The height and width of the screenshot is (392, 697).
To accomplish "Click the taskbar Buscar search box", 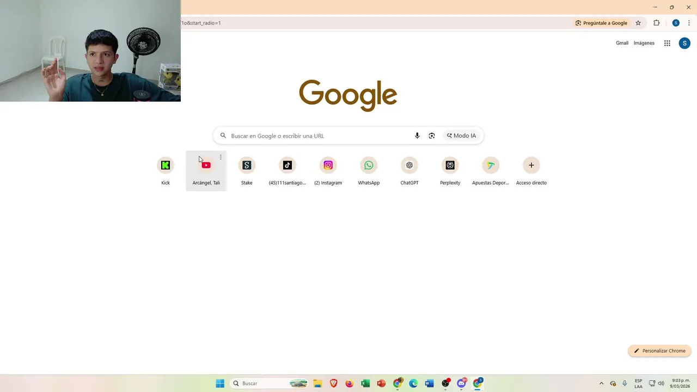I will point(268,383).
